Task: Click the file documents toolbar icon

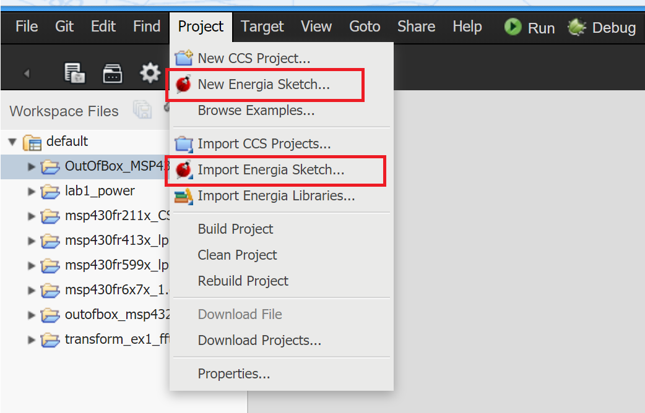Action: (75, 74)
